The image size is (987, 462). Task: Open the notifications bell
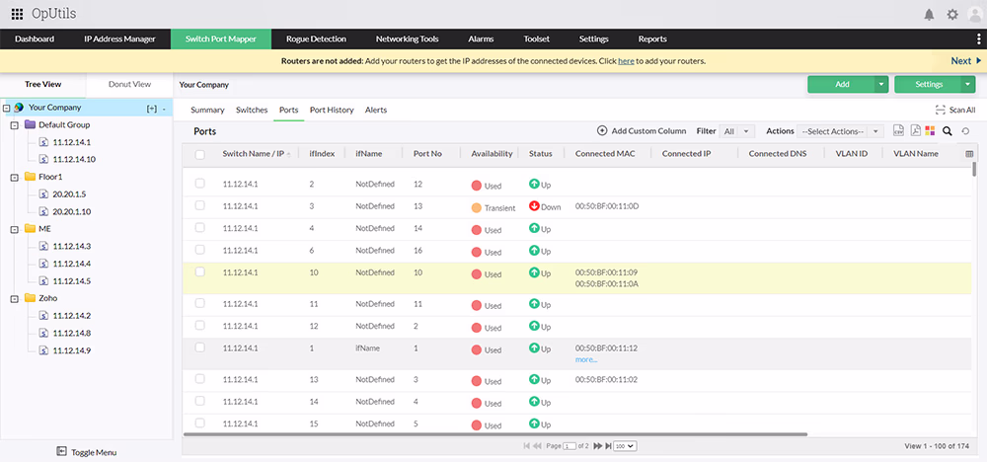coord(929,15)
